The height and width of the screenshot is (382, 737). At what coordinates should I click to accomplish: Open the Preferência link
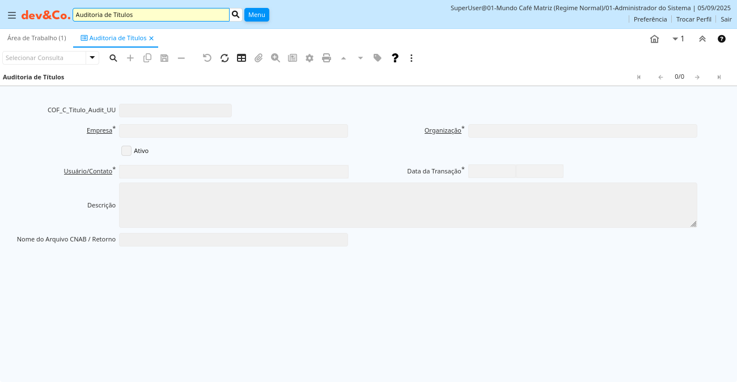pyautogui.click(x=650, y=19)
